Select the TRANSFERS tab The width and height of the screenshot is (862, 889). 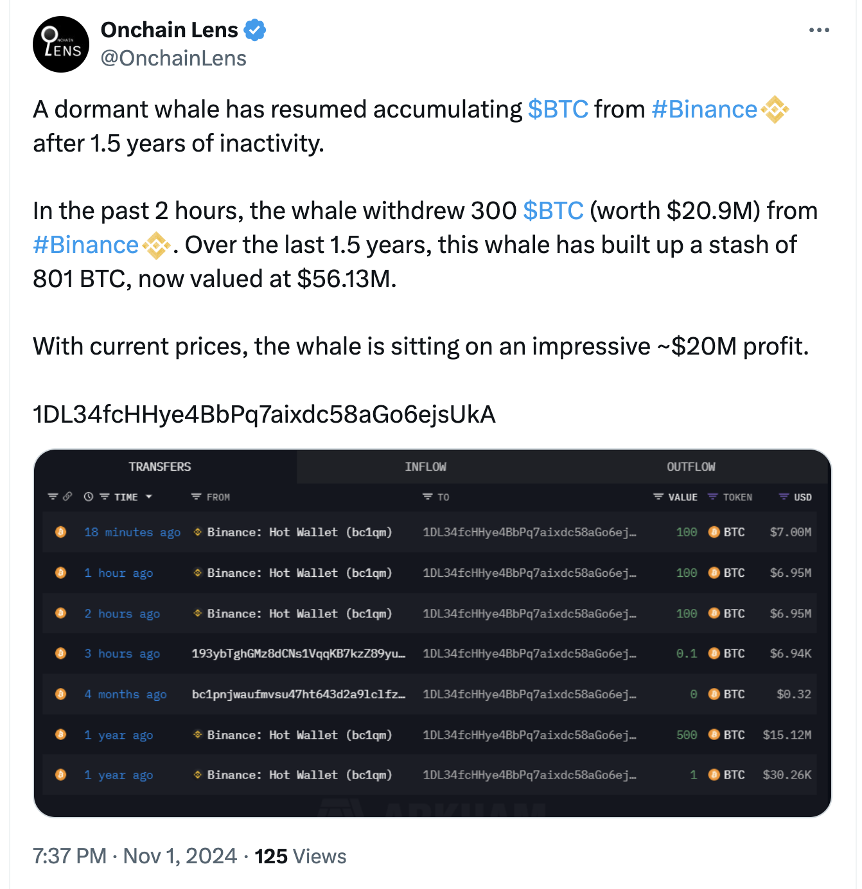pos(160,466)
